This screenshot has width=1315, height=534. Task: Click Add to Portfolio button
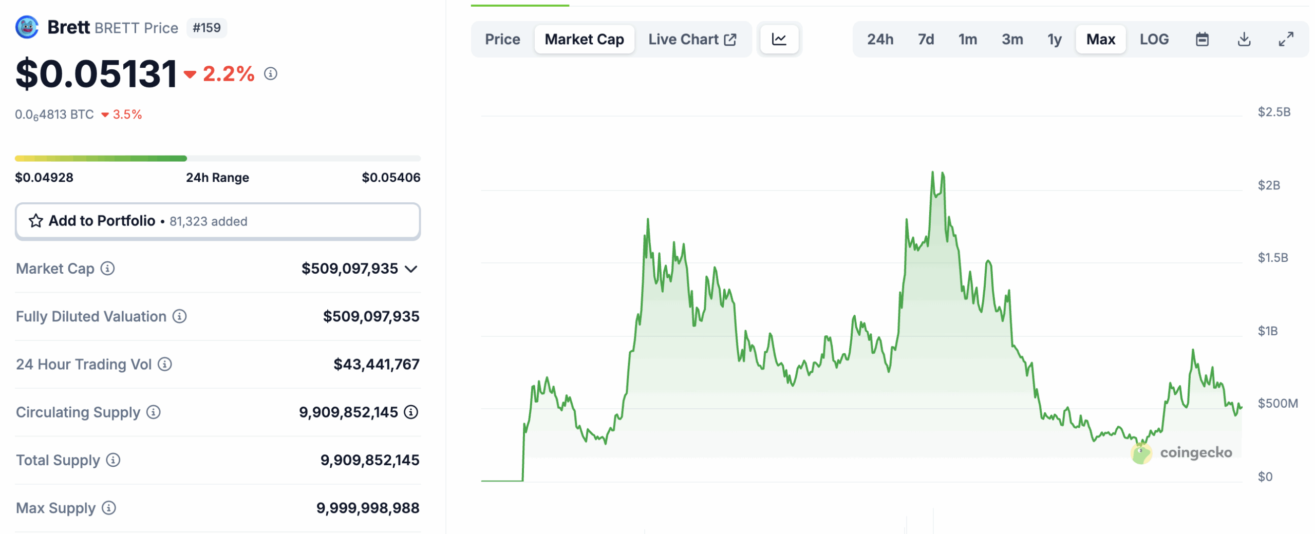(x=218, y=221)
